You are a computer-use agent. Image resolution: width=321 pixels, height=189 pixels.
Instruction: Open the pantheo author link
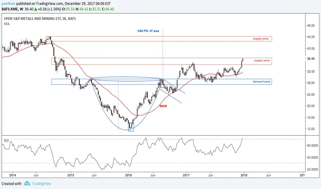pos(8,4)
